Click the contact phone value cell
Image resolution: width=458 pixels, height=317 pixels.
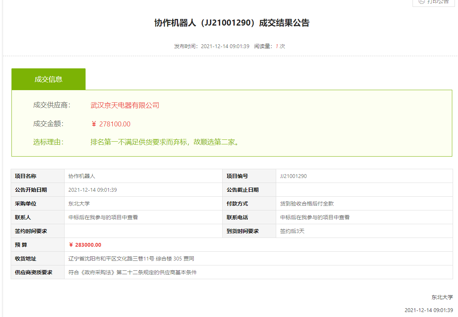(364, 217)
